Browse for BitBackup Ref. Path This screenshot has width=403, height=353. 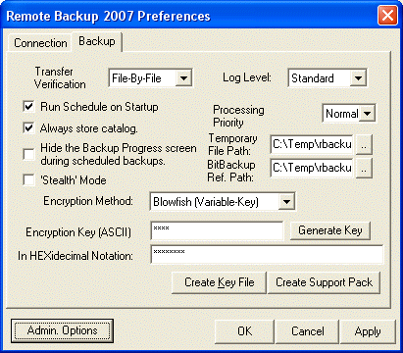[x=364, y=168]
